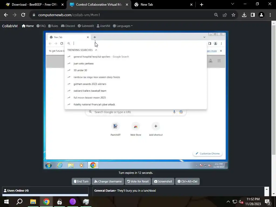276x207 pixels.
Task: Open the host Windows Start button
Action: tap(6, 202)
